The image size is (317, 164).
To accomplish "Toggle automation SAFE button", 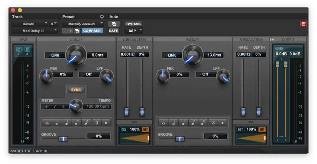I will point(114,31).
